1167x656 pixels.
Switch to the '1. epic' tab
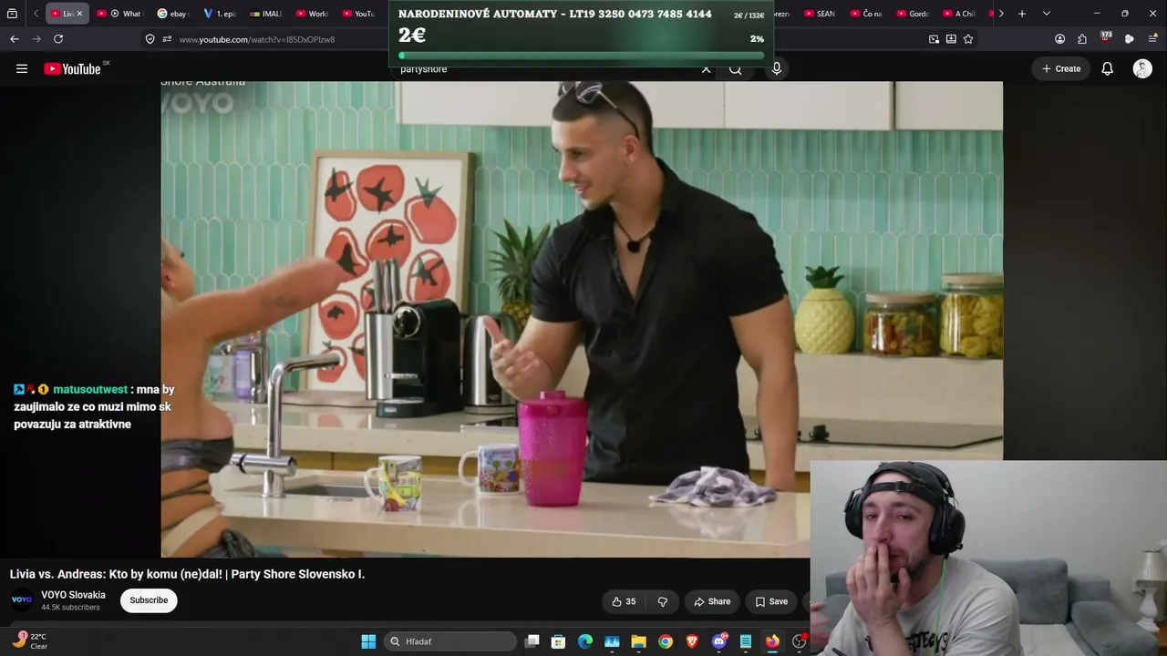click(219, 14)
